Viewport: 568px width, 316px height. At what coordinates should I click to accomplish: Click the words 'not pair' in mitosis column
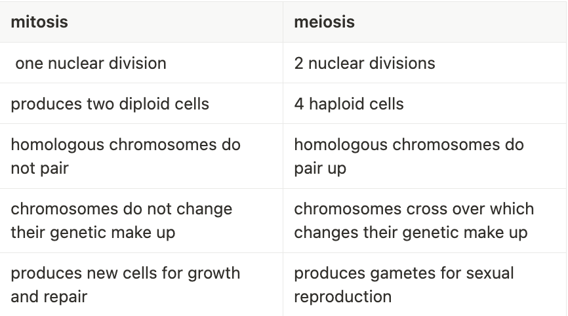coord(40,168)
